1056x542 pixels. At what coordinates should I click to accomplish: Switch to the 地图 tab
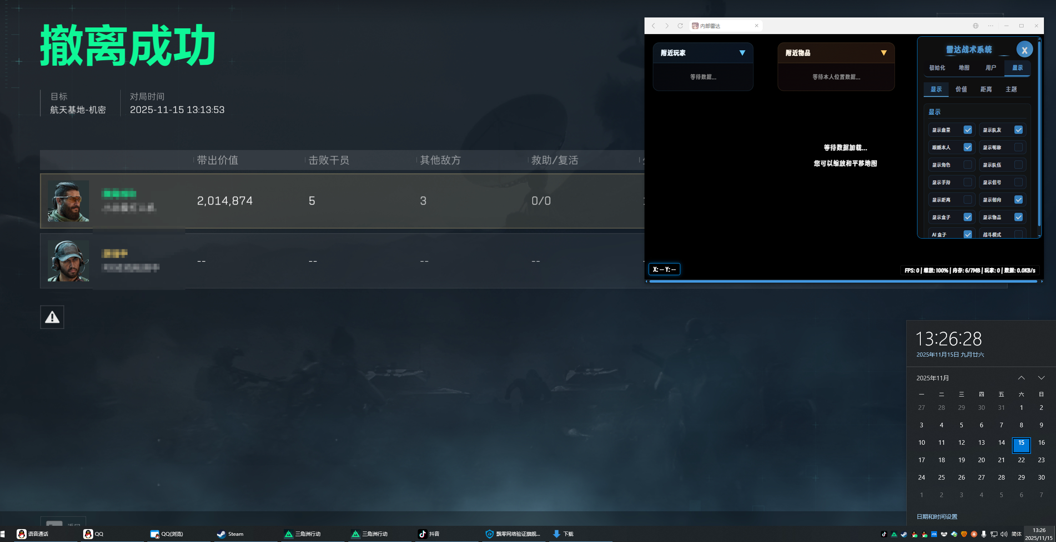[x=964, y=68]
